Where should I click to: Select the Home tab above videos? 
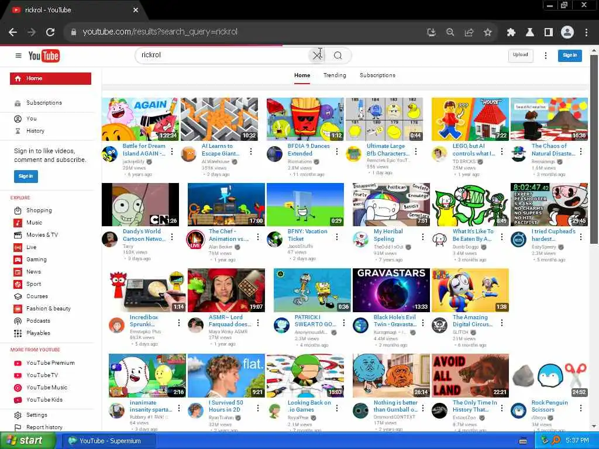(x=302, y=75)
